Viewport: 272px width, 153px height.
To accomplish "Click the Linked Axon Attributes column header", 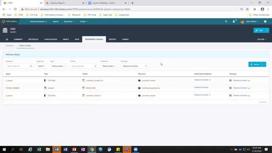I will coord(203,74).
